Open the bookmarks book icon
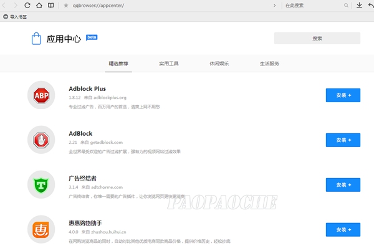The height and width of the screenshot is (246, 374). pos(51,5)
